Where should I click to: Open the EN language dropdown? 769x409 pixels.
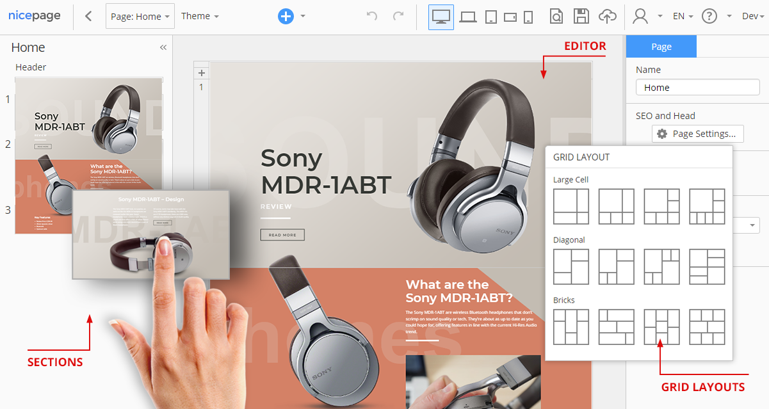[x=683, y=17]
